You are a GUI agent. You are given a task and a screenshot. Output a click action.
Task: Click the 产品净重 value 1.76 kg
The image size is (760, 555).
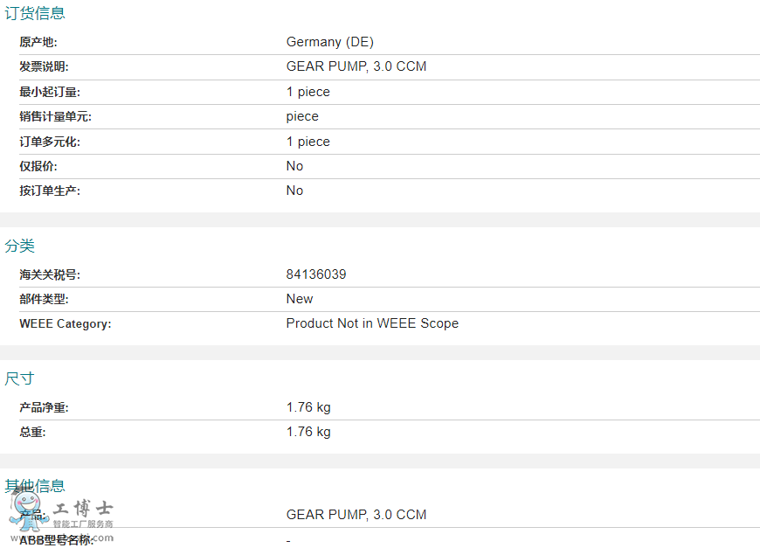tap(308, 407)
